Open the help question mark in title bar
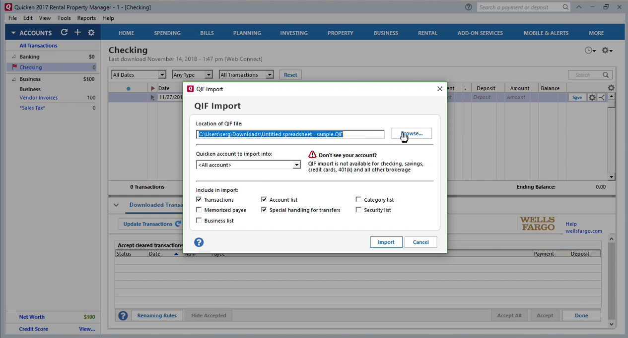The image size is (628, 338). (x=469, y=7)
